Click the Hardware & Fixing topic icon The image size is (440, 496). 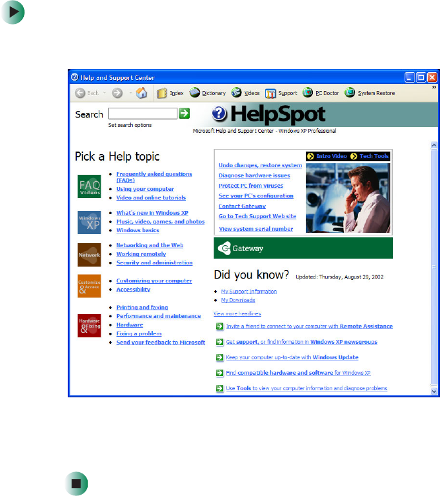coord(90,326)
